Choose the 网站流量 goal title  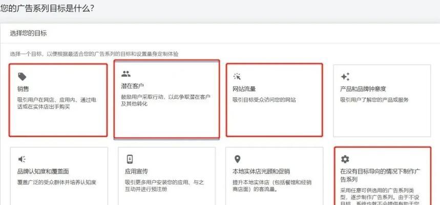pos(244,89)
